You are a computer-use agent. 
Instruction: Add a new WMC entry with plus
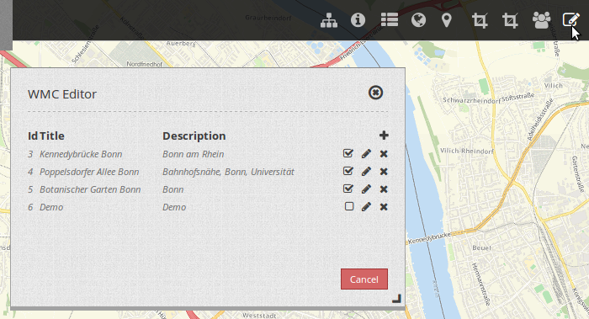[x=384, y=136]
